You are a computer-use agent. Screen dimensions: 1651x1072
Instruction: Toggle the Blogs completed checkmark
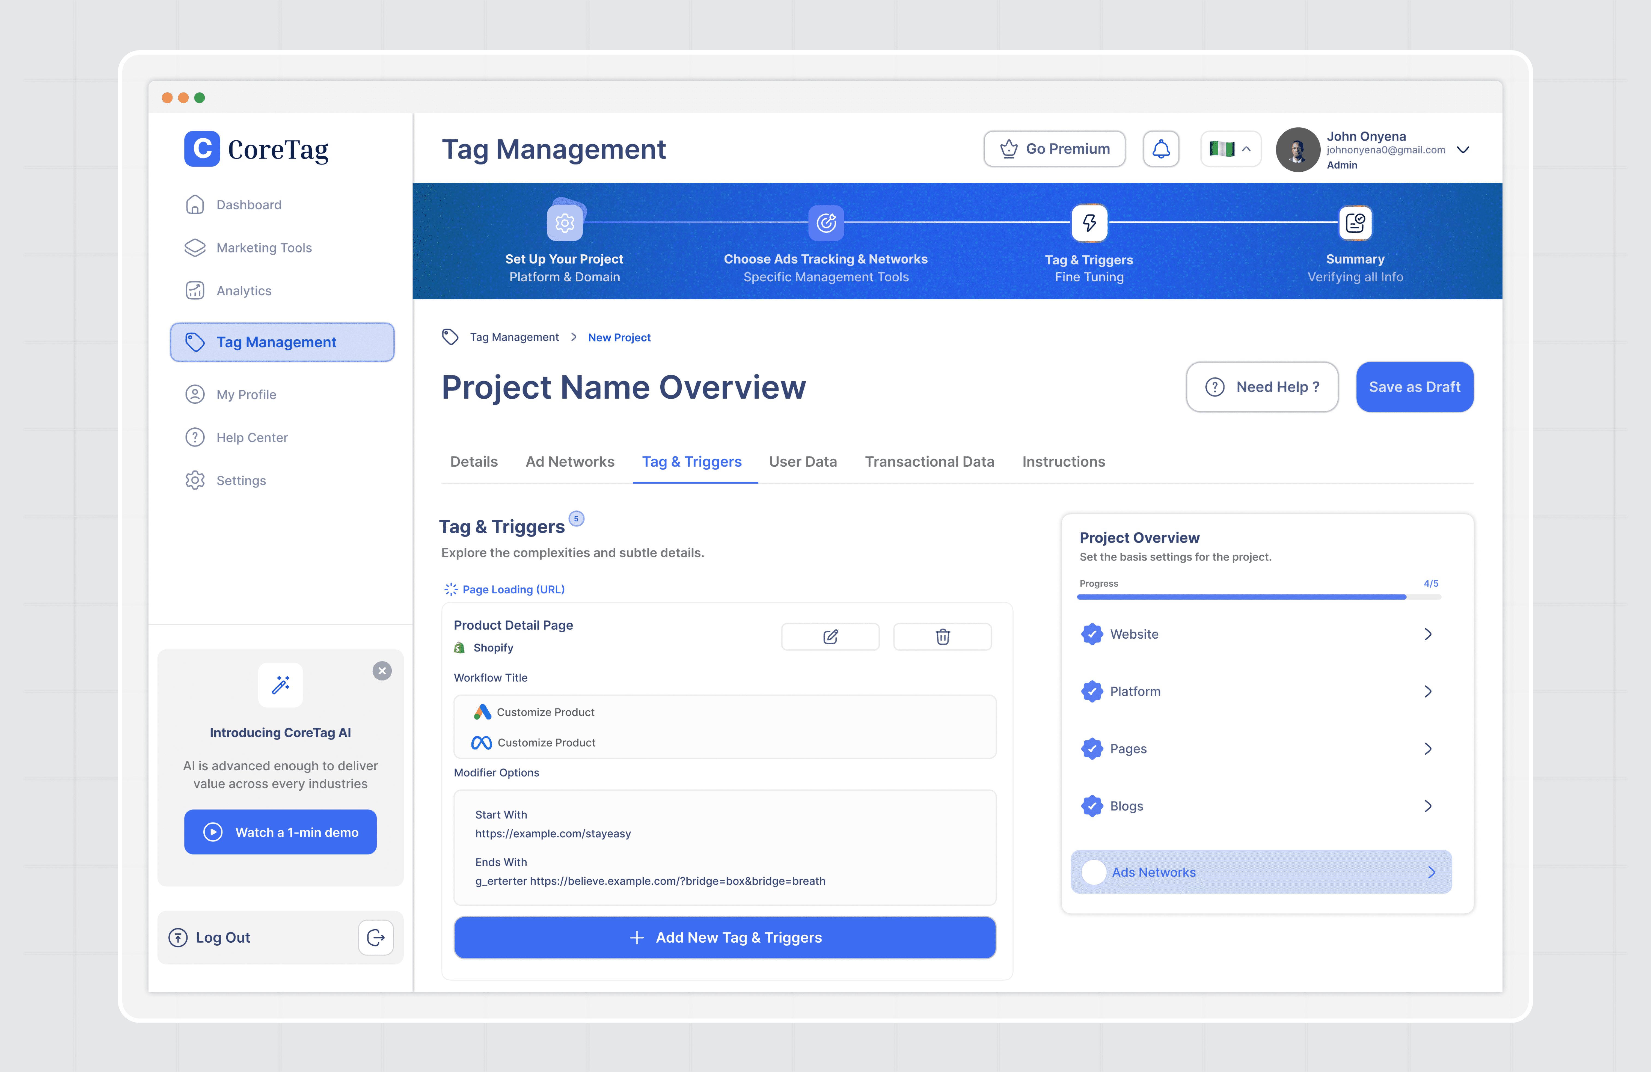pyautogui.click(x=1092, y=806)
